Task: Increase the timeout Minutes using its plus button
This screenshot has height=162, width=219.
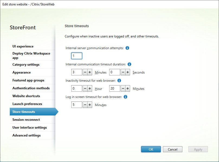Action: click(x=90, y=72)
